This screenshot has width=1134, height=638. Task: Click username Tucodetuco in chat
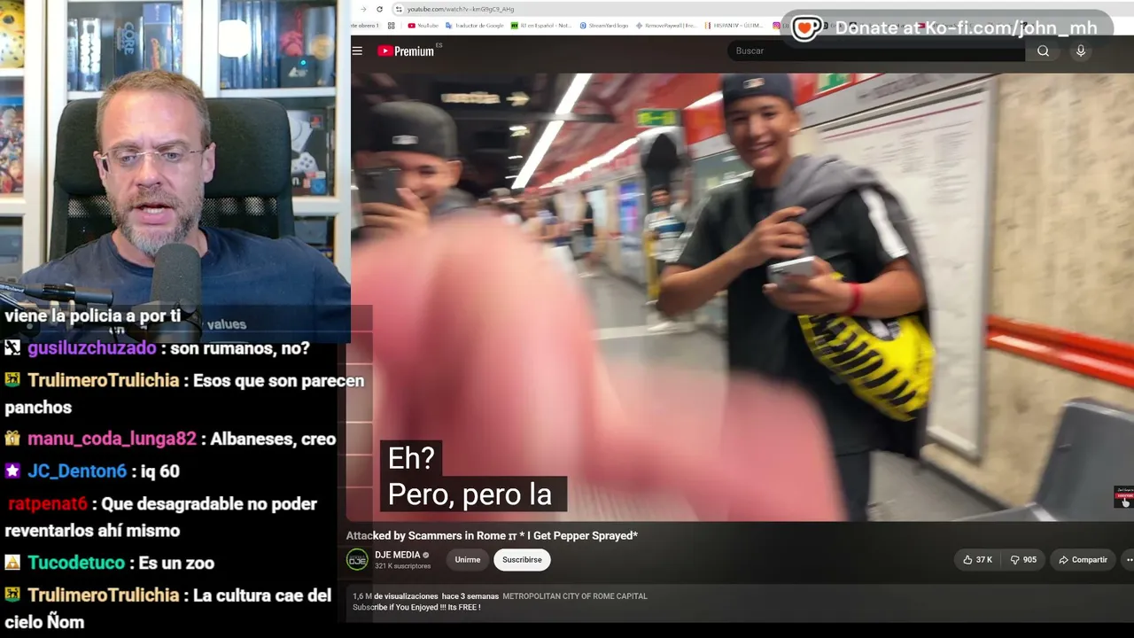click(x=77, y=563)
